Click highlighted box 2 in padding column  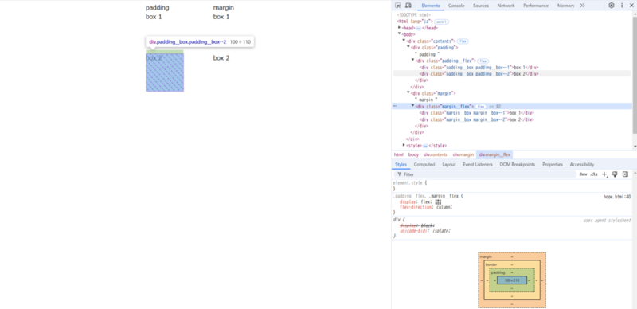[x=165, y=72]
